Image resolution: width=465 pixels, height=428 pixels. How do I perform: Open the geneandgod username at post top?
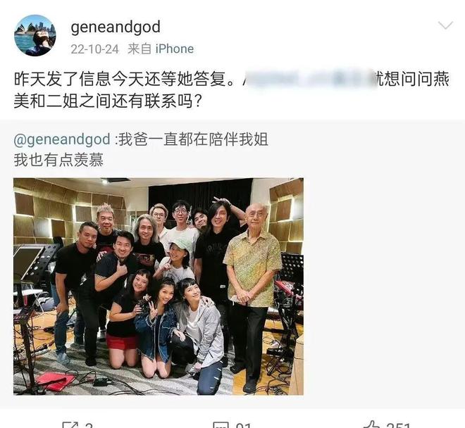[116, 27]
